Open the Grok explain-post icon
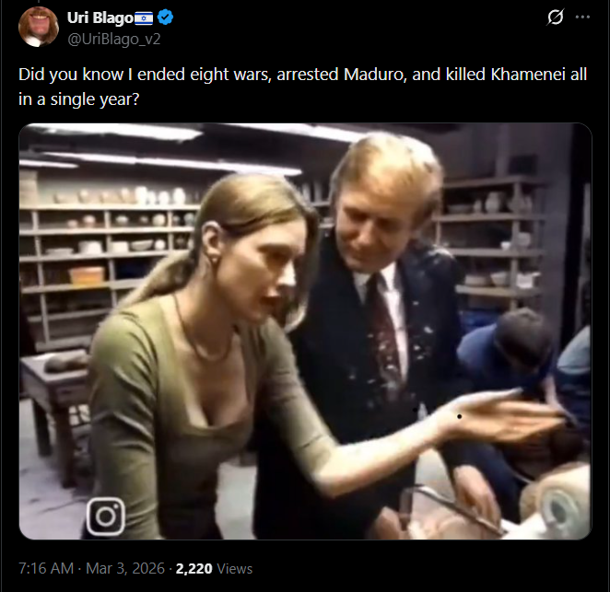Screen dimensions: 610x592 click(555, 17)
